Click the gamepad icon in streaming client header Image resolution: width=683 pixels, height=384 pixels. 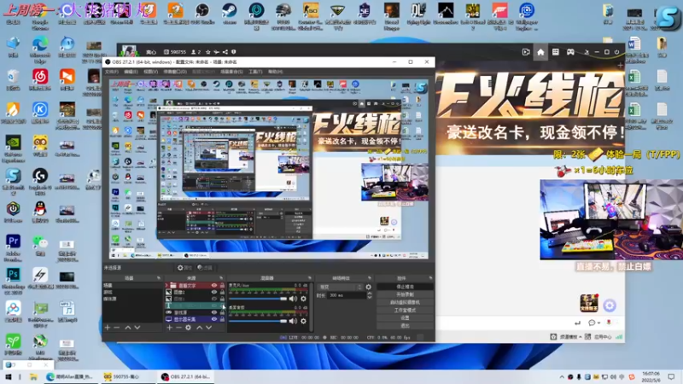click(x=570, y=52)
